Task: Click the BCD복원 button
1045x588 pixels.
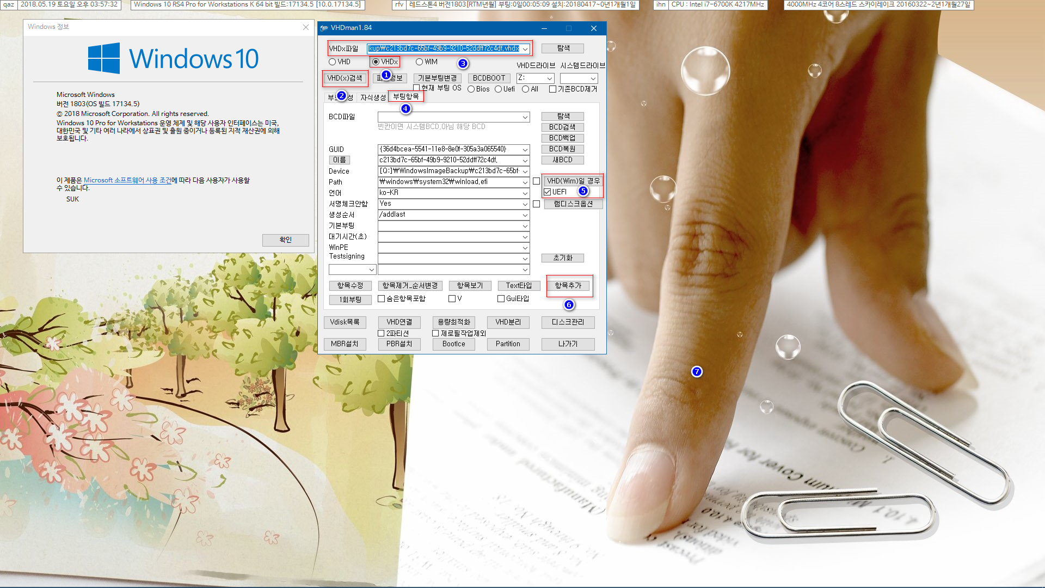Action: 563,149
